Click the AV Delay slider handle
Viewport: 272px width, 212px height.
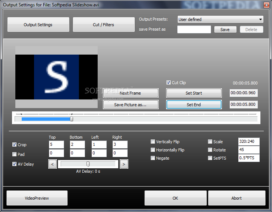[88, 164]
